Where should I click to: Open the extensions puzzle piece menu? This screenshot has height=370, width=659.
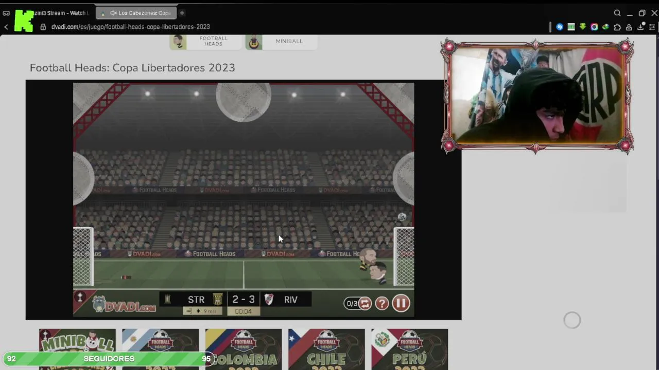coord(617,27)
